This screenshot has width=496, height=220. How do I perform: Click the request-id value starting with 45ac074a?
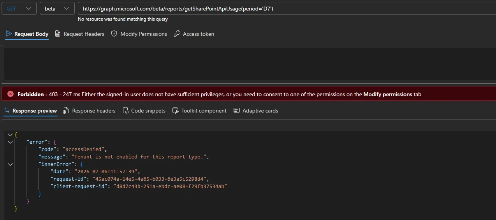point(150,179)
